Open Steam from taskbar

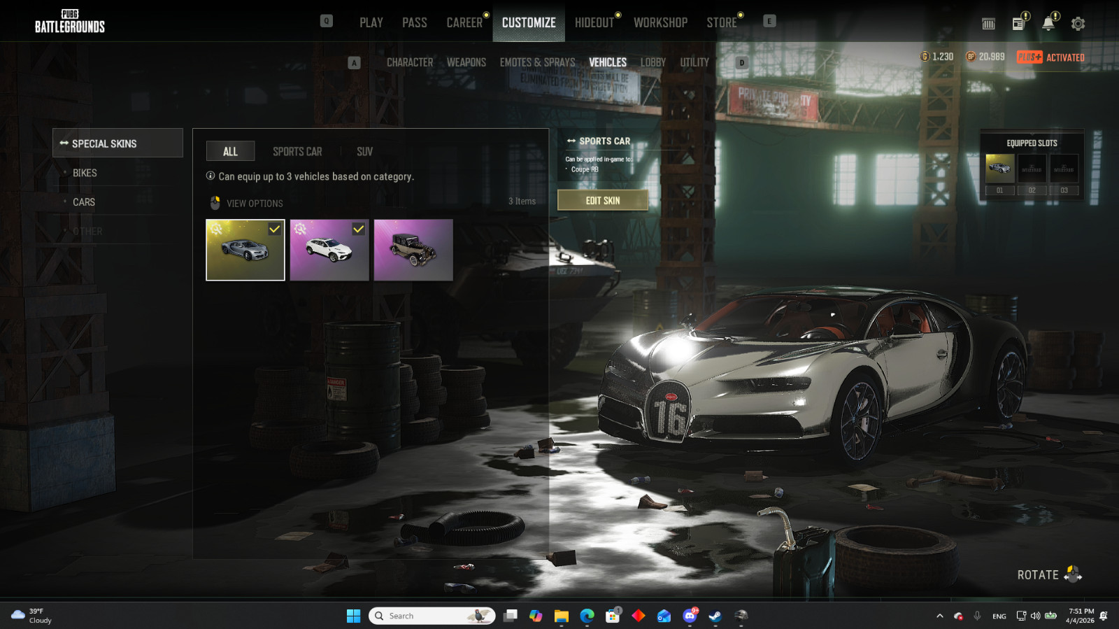715,616
